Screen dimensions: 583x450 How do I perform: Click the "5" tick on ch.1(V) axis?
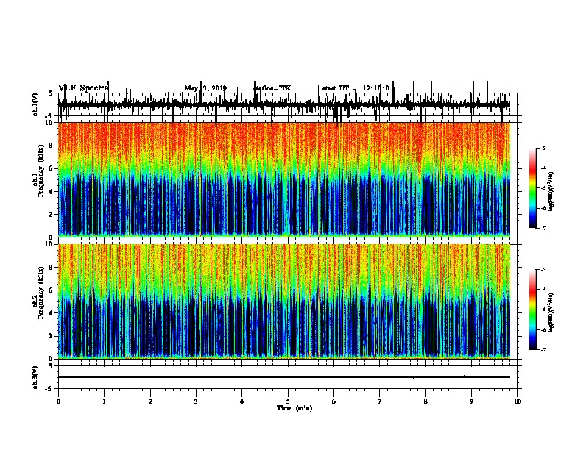coord(50,93)
